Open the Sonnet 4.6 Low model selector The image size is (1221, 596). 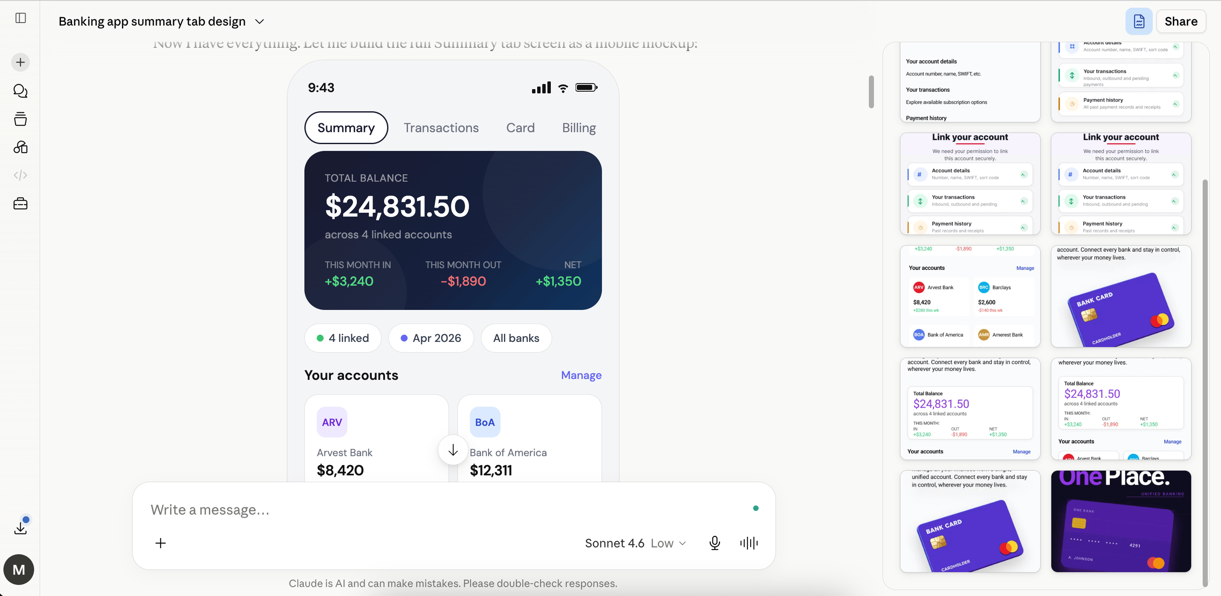pos(635,543)
